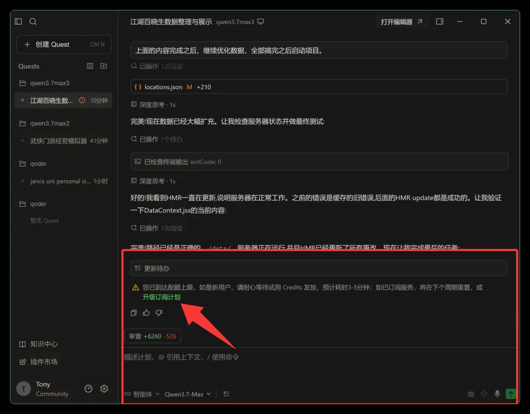
Task: Click the thumbs down icon
Action: pos(159,313)
